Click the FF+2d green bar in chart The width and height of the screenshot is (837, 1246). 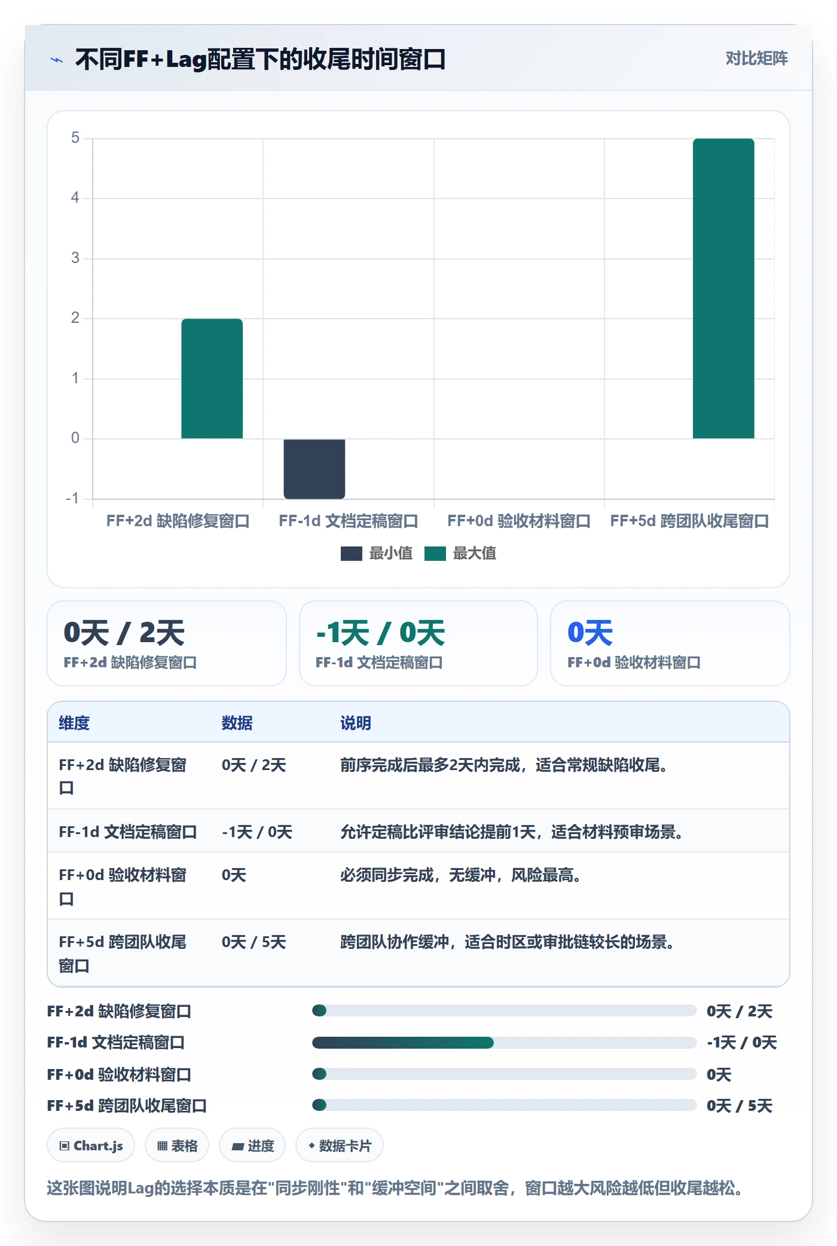(x=212, y=378)
